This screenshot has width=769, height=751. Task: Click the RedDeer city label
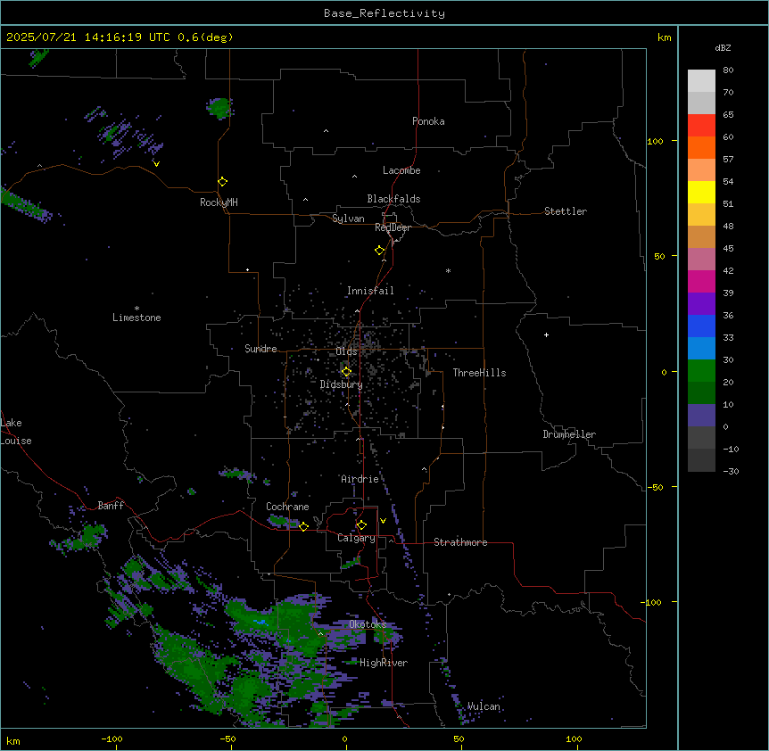pos(393,227)
